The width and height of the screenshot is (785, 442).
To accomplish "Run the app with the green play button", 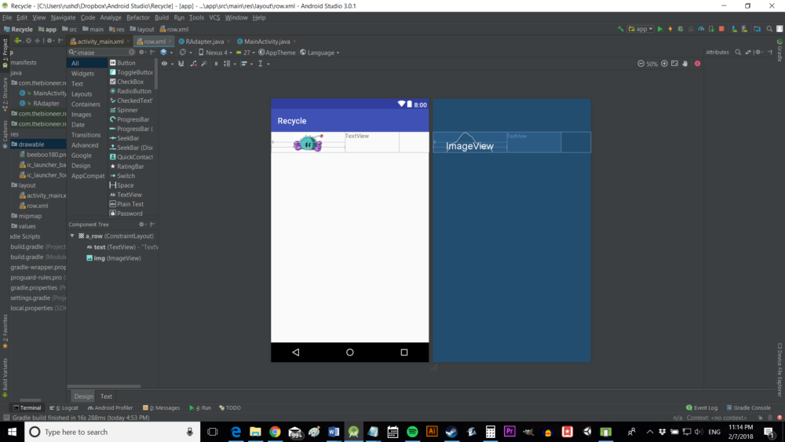I will pos(659,29).
